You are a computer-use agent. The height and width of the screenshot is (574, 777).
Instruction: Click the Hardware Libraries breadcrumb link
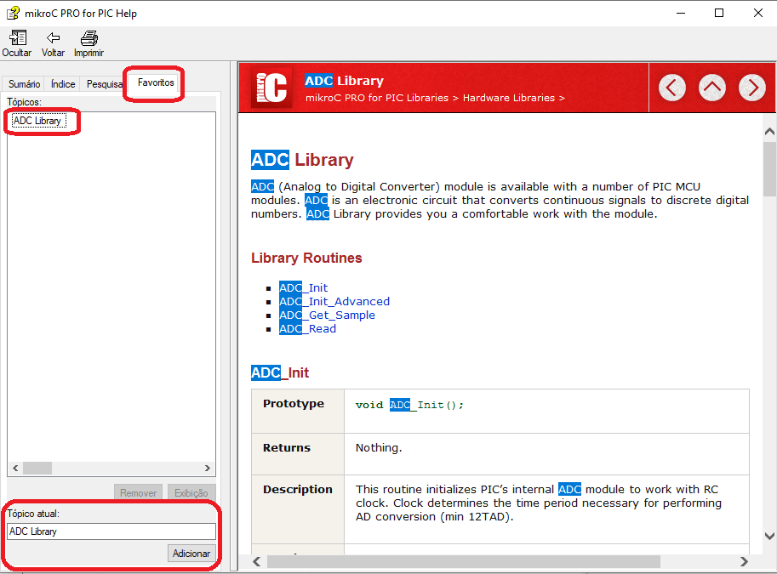click(x=508, y=98)
